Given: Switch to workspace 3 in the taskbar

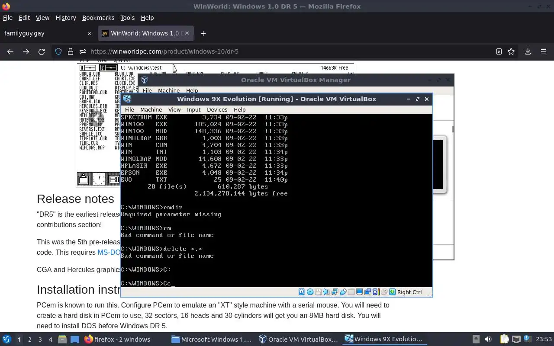Looking at the screenshot, I should click(40, 340).
